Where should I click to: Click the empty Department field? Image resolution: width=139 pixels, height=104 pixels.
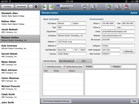72,31
